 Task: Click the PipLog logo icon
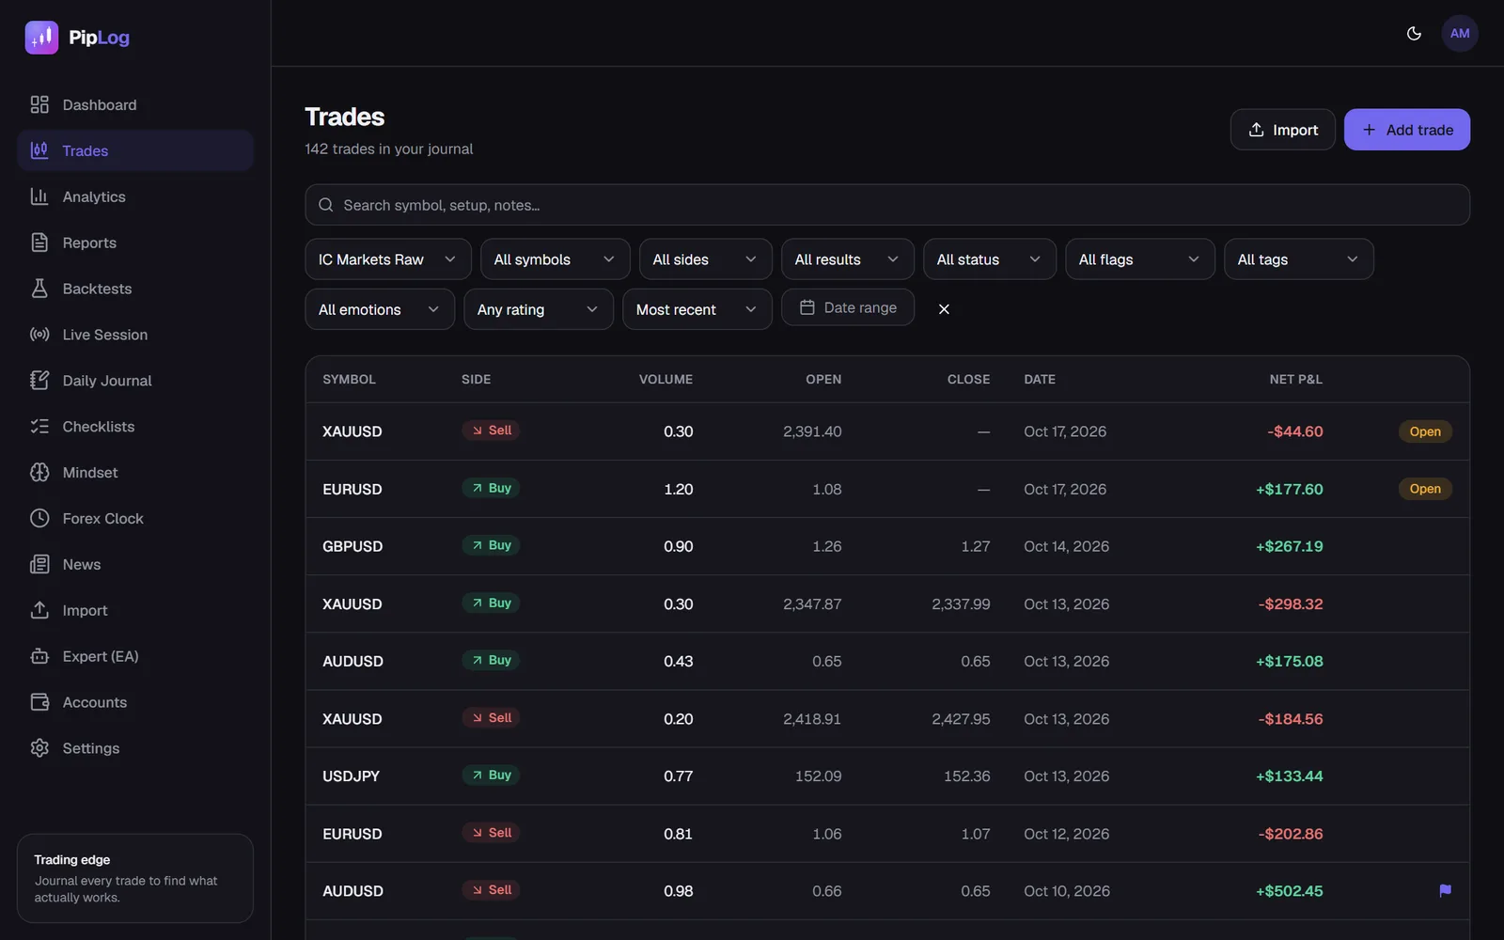pyautogui.click(x=41, y=38)
